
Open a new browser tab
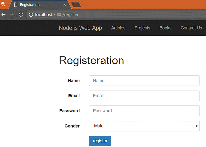pyautogui.click(x=76, y=5)
